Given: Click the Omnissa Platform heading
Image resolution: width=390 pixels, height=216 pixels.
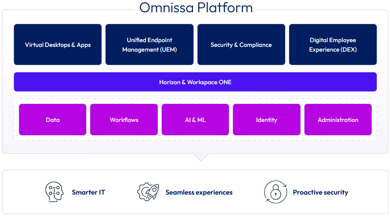Looking at the screenshot, I should (x=196, y=7).
